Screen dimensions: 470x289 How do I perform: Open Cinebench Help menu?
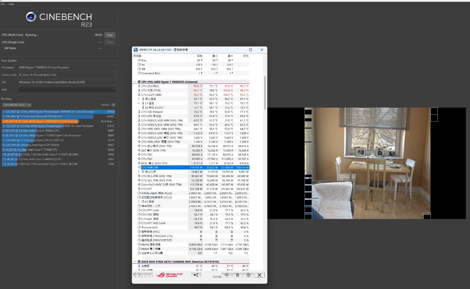[11, 4]
